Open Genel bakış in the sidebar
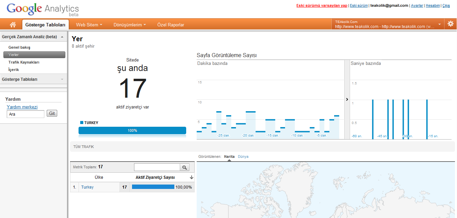457x218 pixels. pyautogui.click(x=19, y=47)
